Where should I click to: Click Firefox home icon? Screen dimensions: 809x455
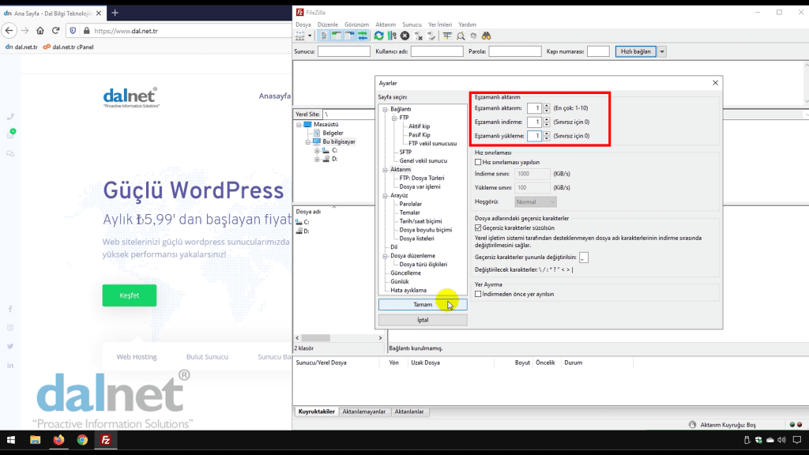click(40, 31)
